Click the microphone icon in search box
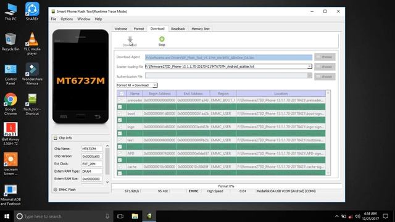Image resolution: width=395 pixels, height=222 pixels. 107,216
